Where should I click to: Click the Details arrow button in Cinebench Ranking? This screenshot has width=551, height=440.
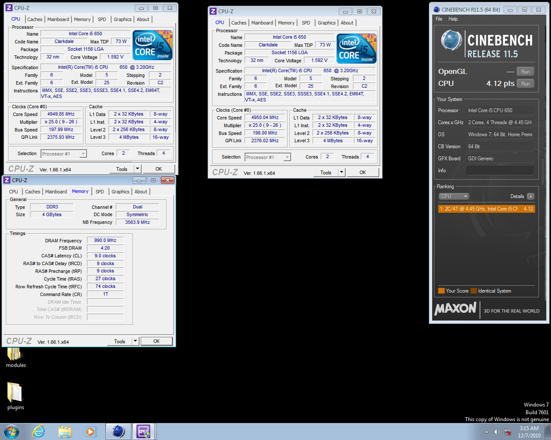tap(531, 196)
